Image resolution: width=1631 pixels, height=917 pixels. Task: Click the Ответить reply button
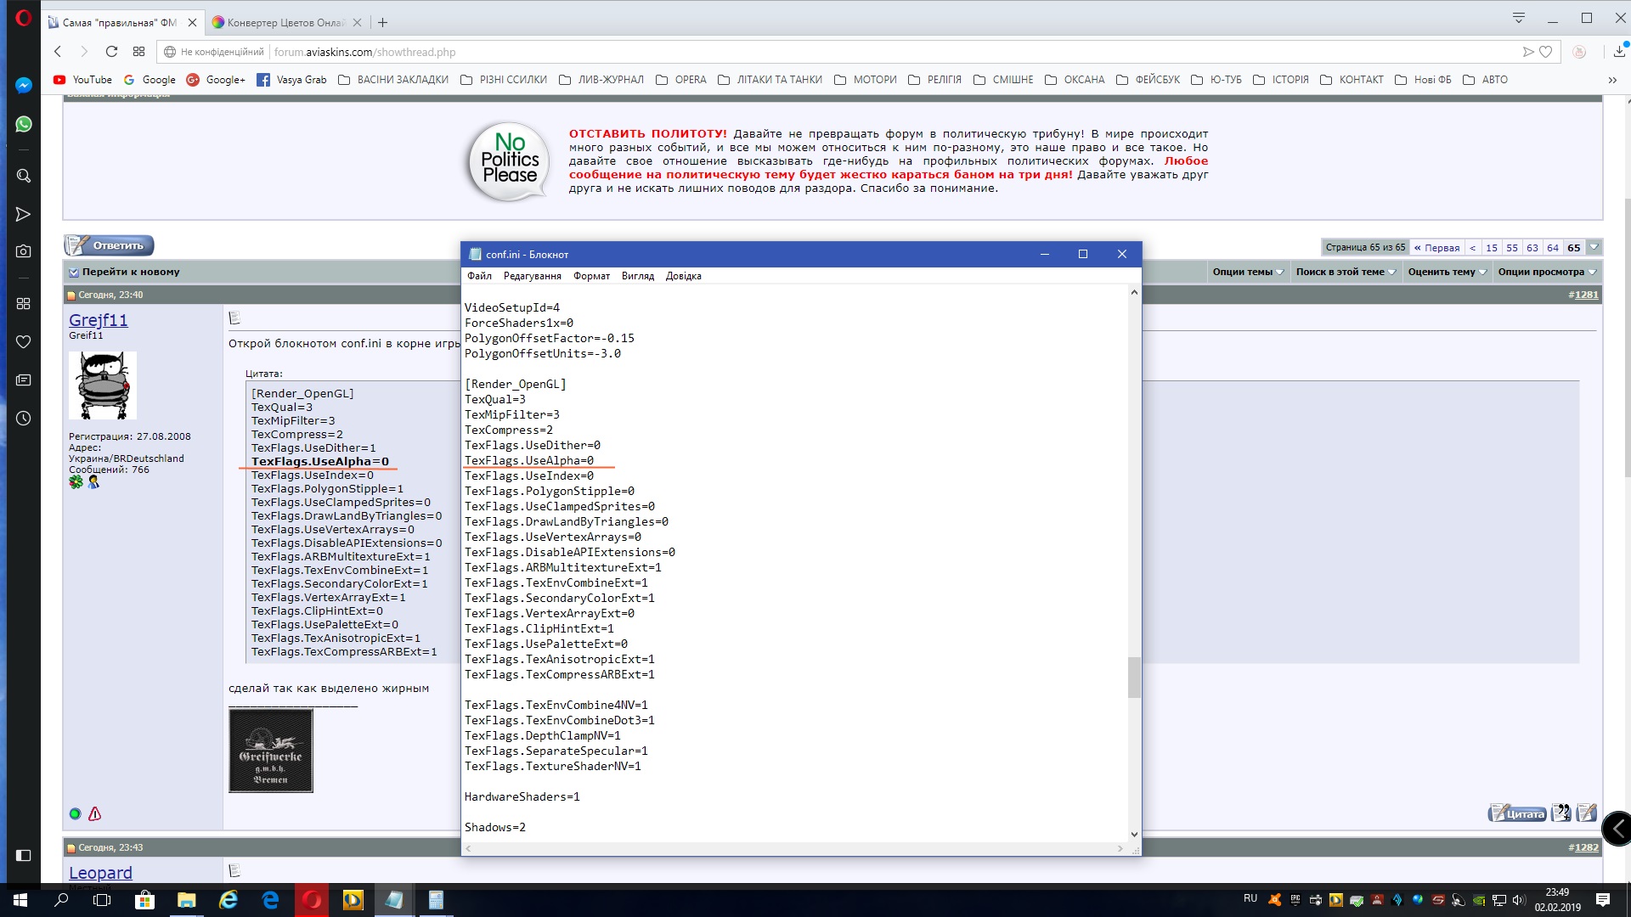pos(110,245)
